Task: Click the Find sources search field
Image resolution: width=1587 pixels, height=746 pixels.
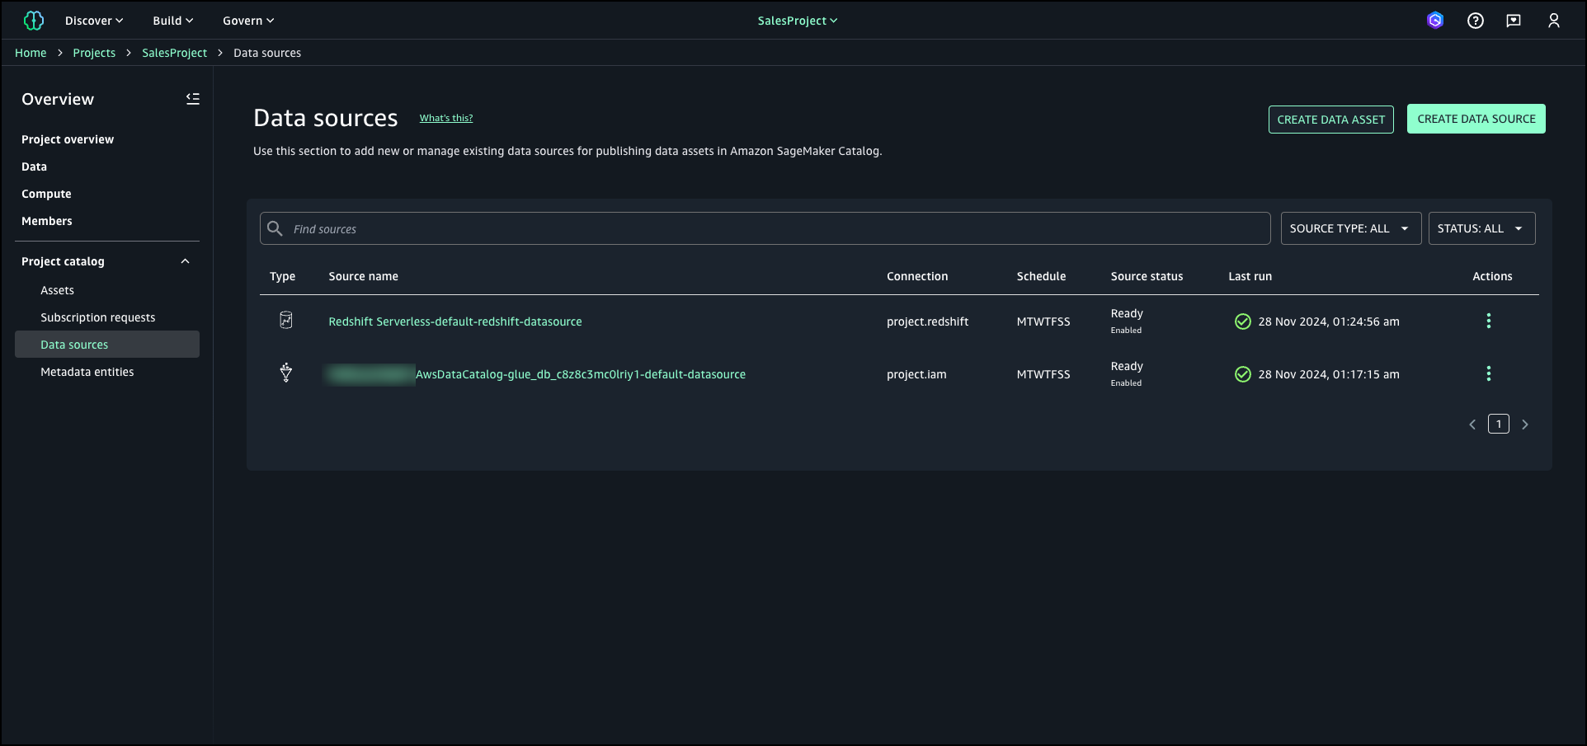Action: [765, 228]
